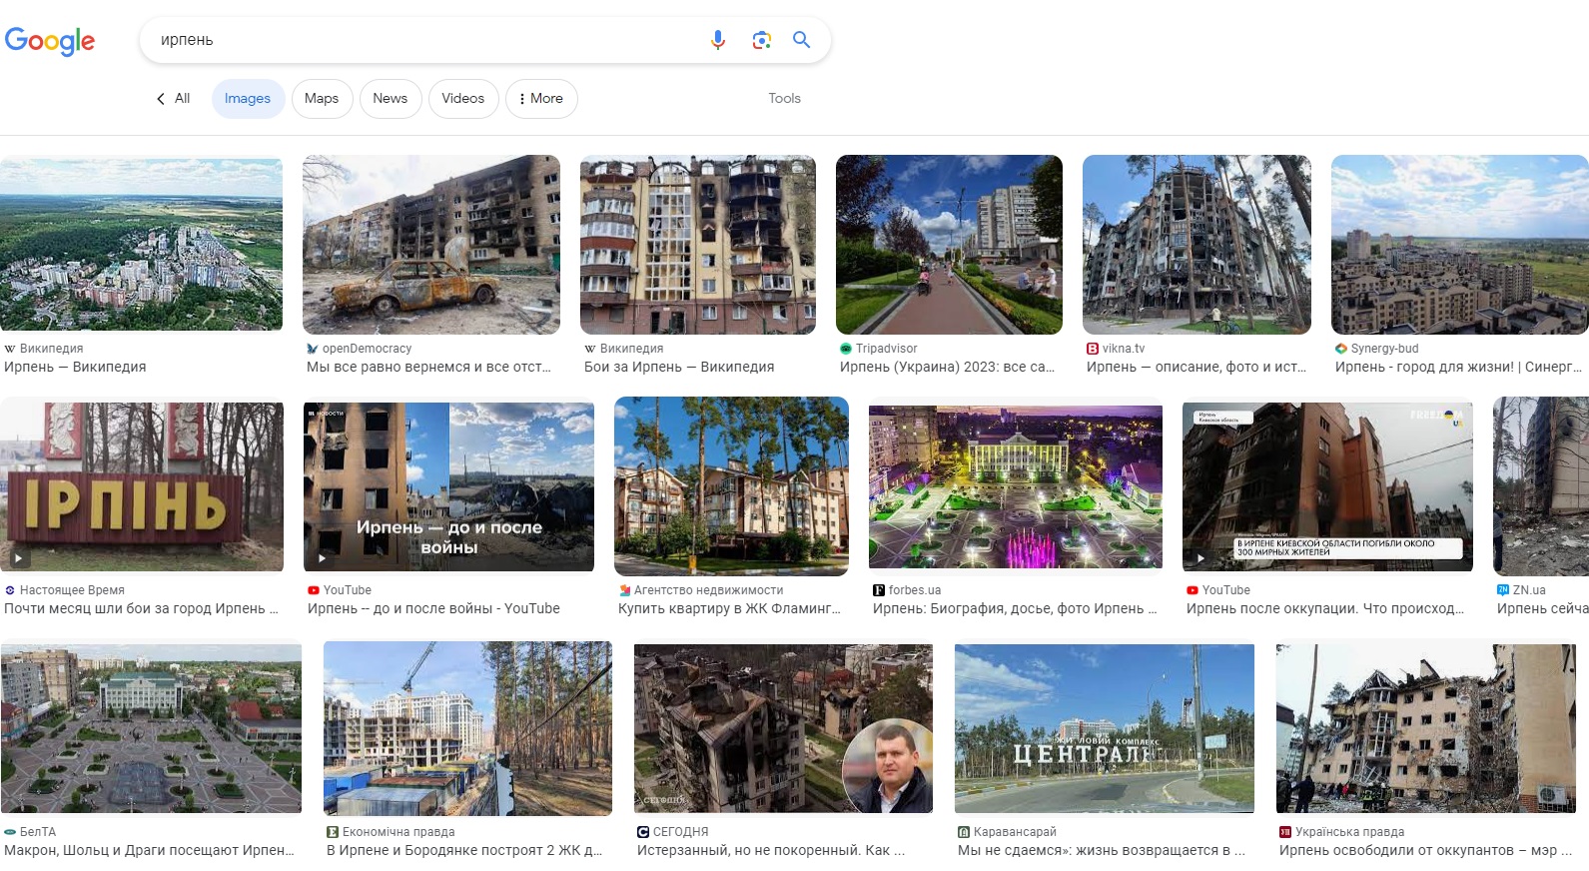Click the voice search microphone icon

pos(717,40)
